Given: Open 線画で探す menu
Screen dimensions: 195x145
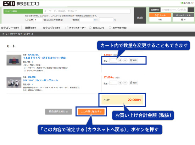Looking at the screenshot, I should (30, 28).
